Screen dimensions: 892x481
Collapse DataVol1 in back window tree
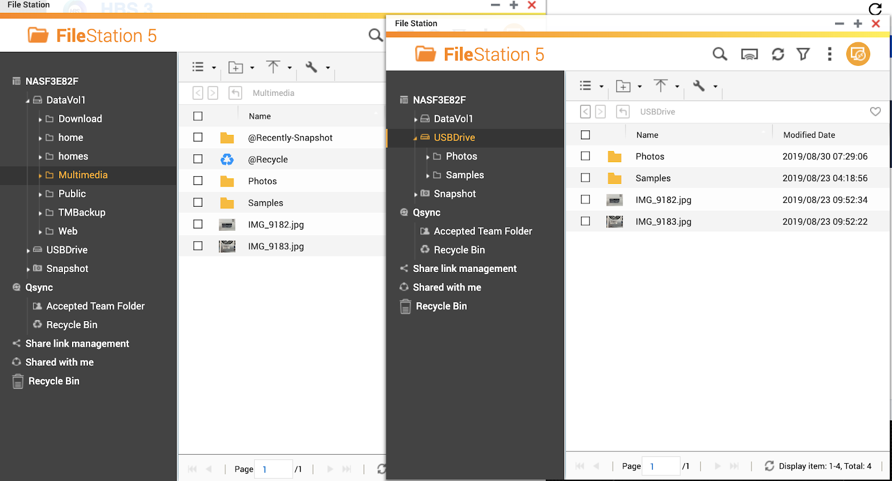click(28, 101)
